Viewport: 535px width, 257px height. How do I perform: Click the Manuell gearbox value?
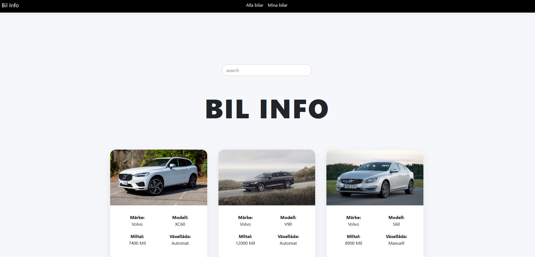[x=396, y=243]
